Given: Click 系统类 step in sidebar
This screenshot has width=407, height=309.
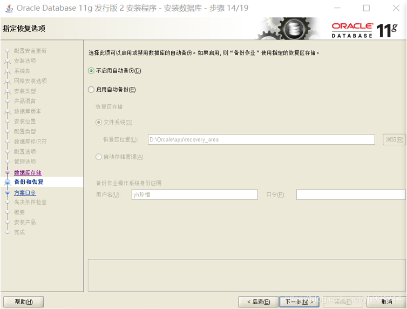Looking at the screenshot, I should pos(22,71).
